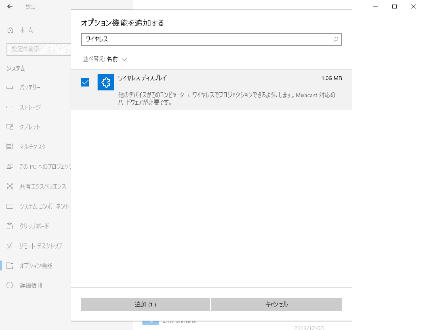Open ホーム in the sidebar
Screen dimensions: 423x330
26,30
